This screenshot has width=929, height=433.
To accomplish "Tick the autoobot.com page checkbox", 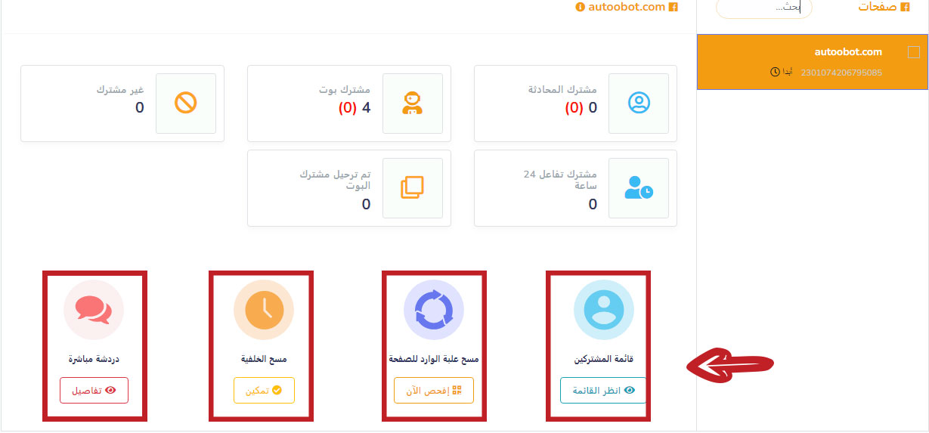I will pos(913,52).
